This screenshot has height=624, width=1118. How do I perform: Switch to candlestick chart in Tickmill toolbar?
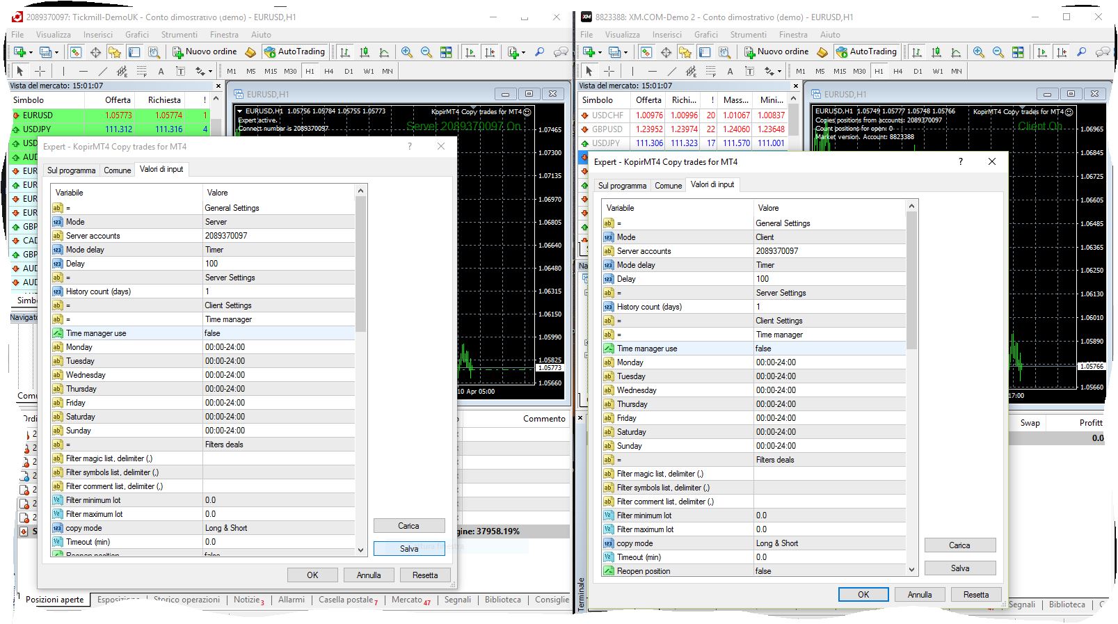coord(365,52)
